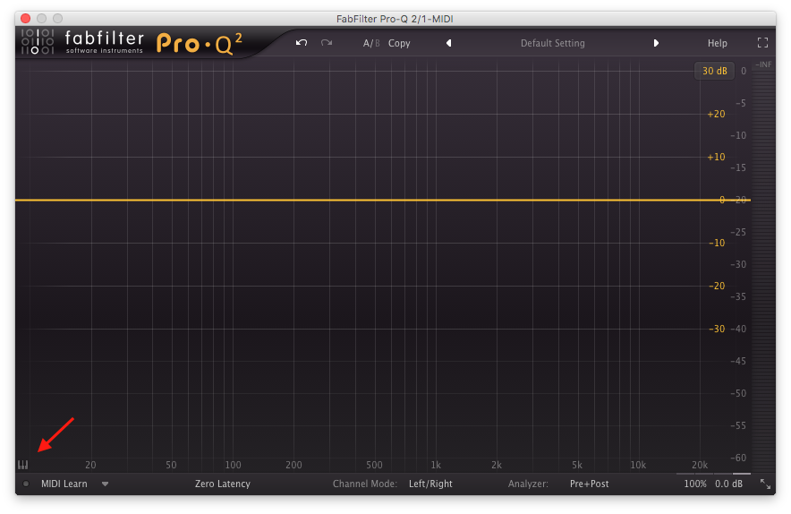
Task: Click the undo arrow icon
Action: pyautogui.click(x=302, y=43)
